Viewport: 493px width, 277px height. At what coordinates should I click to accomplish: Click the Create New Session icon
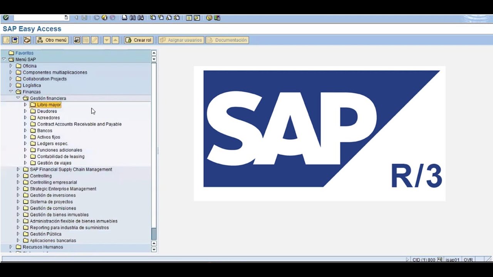click(189, 18)
